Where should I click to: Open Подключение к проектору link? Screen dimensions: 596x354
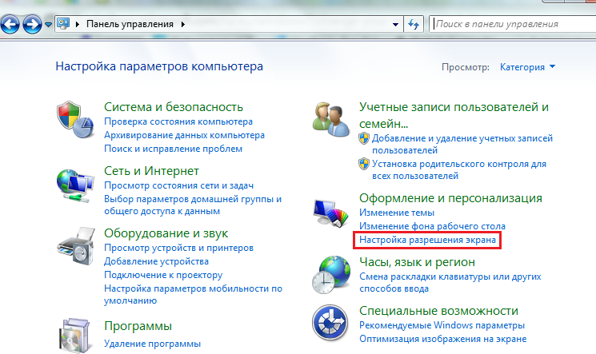163,276
